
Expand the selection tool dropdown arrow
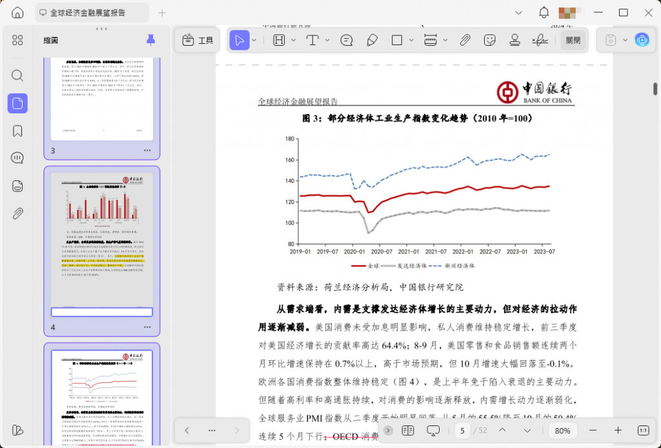tap(254, 41)
